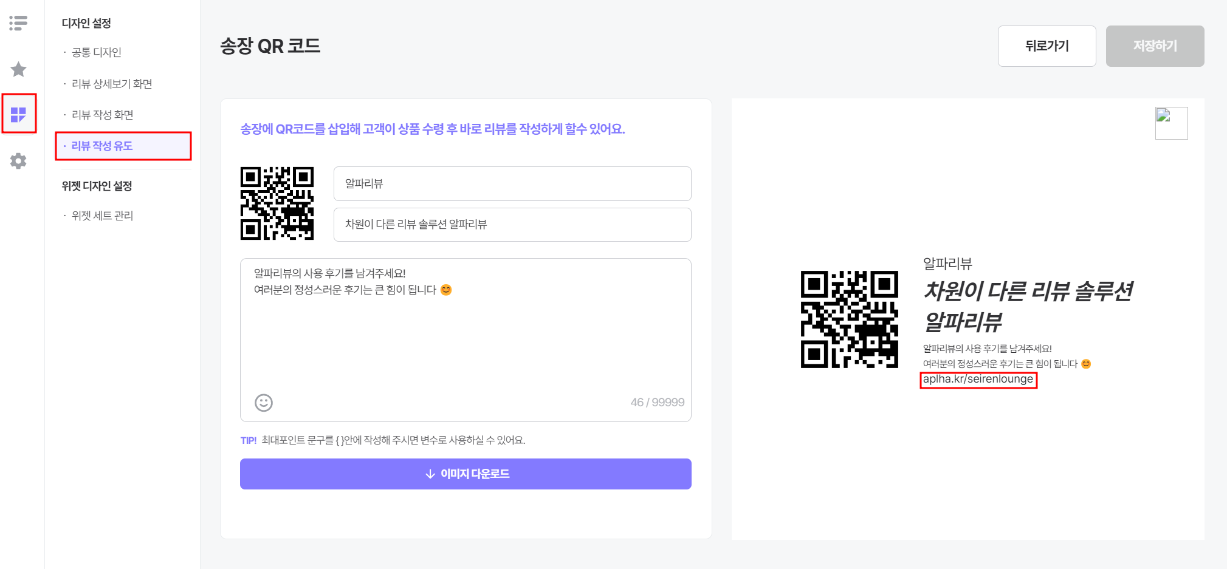Viewport: 1227px width, 569px height.
Task: Go to 리뷰 작성 화면 settings
Action: pyautogui.click(x=103, y=115)
